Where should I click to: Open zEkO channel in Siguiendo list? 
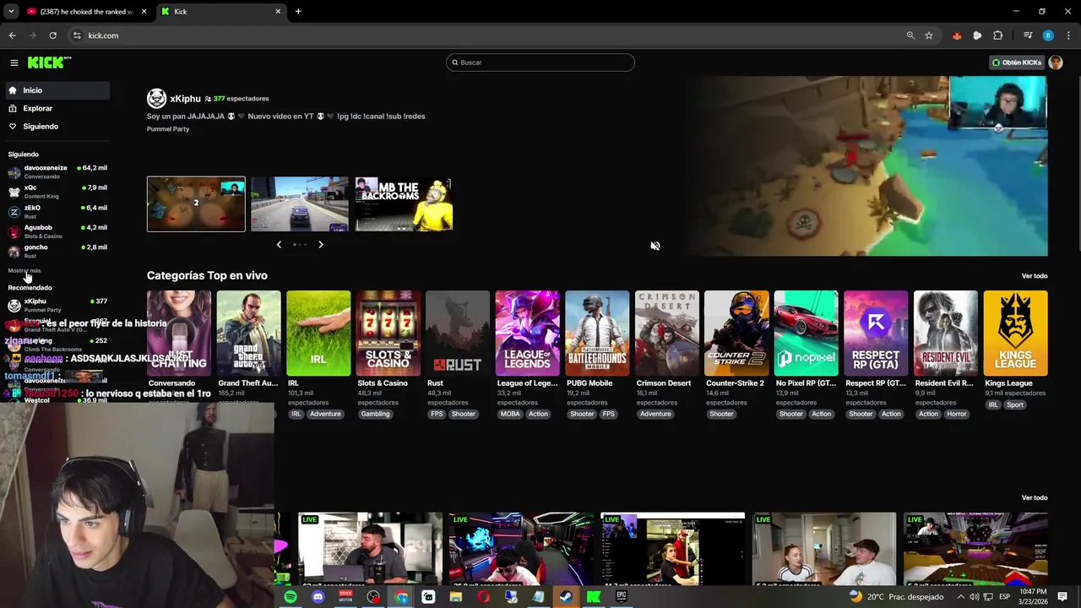[57, 211]
